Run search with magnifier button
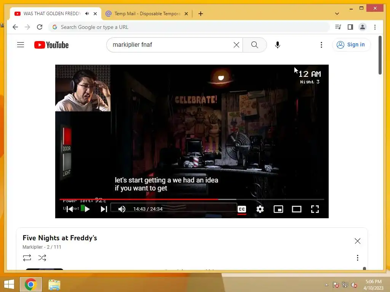Screen dimensions: 390x292 point(254,45)
